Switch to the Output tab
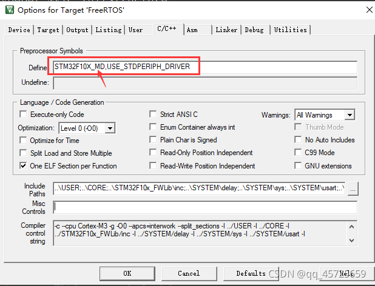Viewport: 375px width, 286px height. point(77,30)
